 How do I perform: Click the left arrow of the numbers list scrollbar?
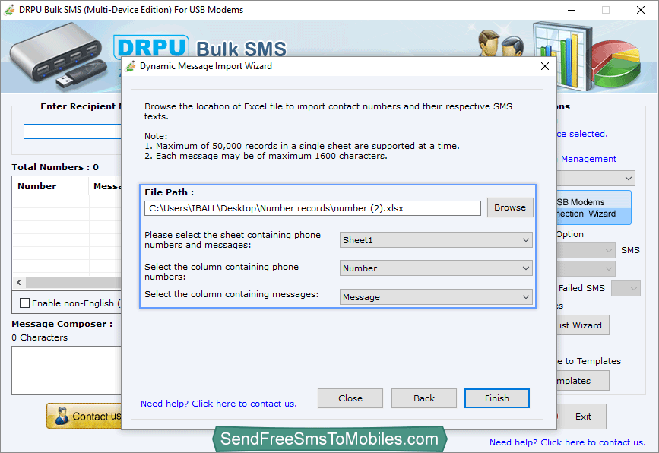(x=19, y=282)
